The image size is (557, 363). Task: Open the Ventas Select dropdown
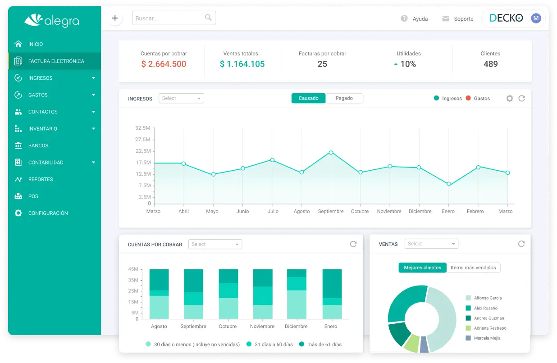coord(431,244)
